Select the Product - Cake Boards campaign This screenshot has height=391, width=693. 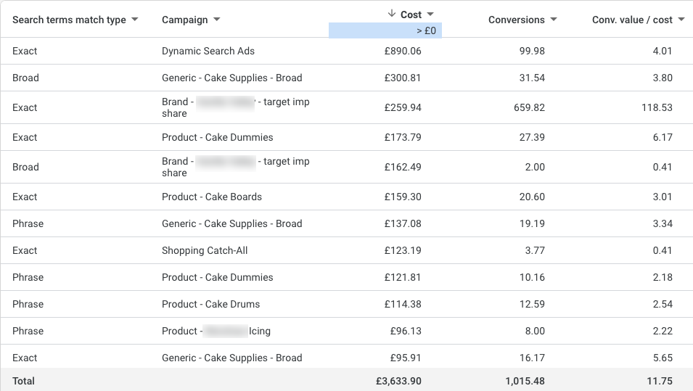point(211,197)
